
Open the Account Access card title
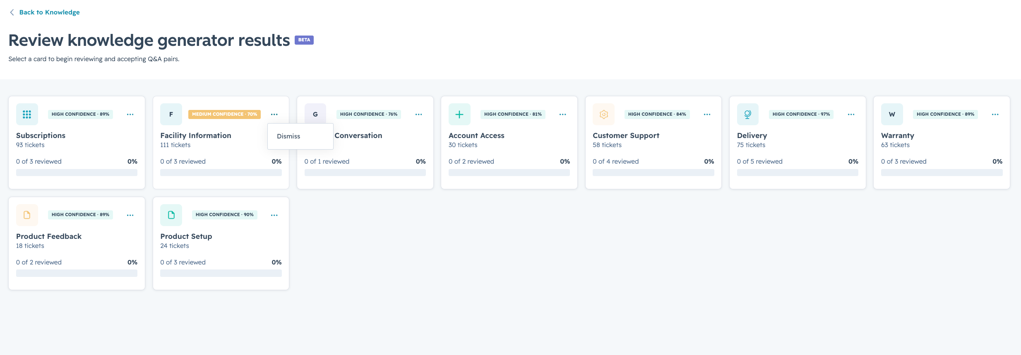click(476, 136)
